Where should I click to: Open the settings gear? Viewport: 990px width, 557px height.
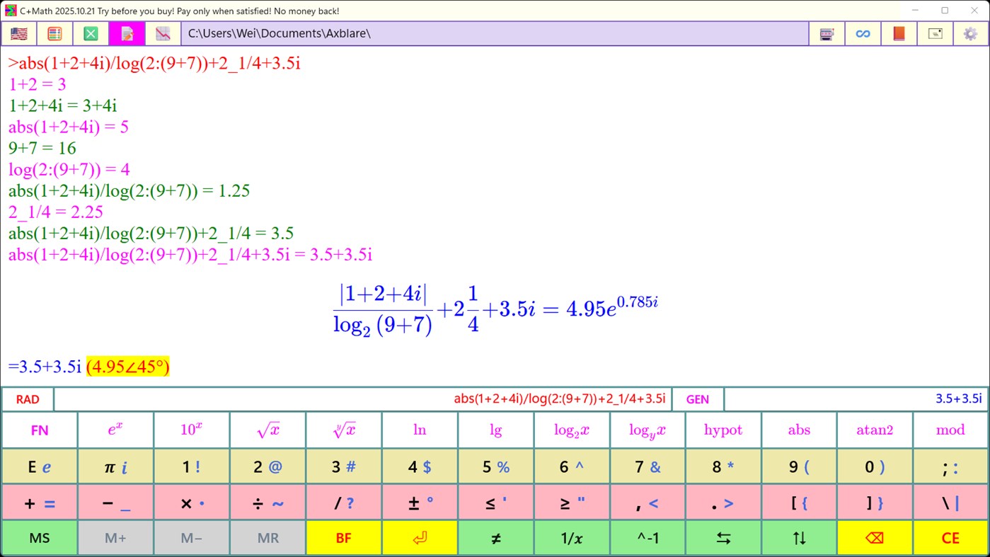pos(971,33)
